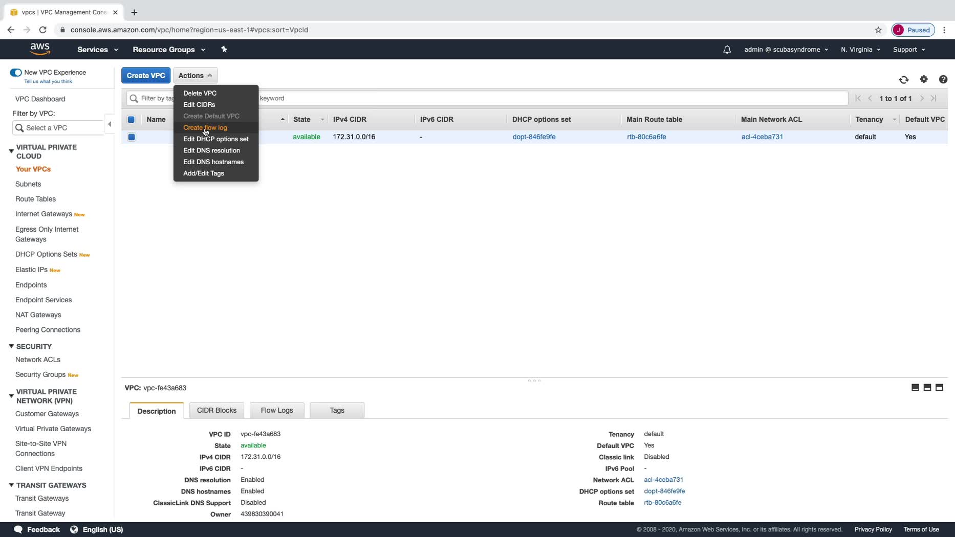The width and height of the screenshot is (955, 537).
Task: Open Security Groups in the sidebar
Action: (40, 374)
